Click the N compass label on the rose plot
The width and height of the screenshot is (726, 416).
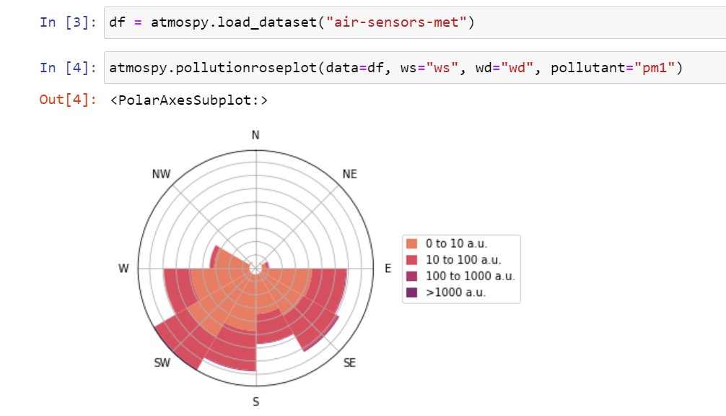(x=255, y=134)
